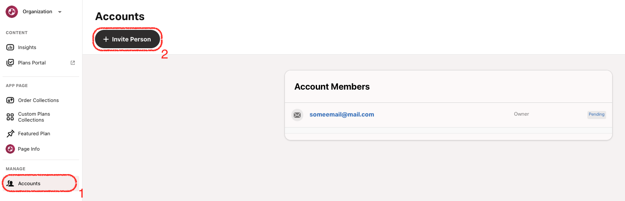Click the Plans Portal checklist icon
The width and height of the screenshot is (625, 201).
coord(10,63)
